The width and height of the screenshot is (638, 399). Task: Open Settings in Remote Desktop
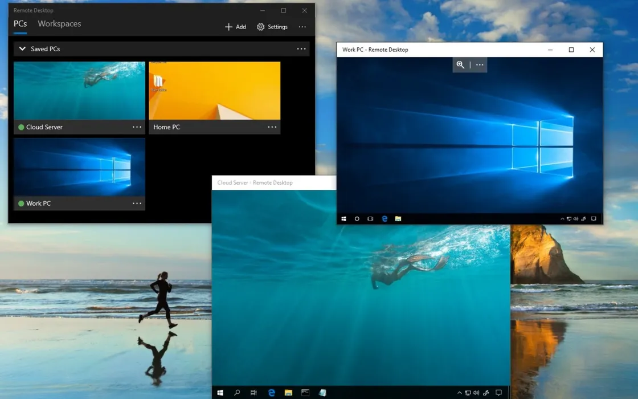(272, 27)
